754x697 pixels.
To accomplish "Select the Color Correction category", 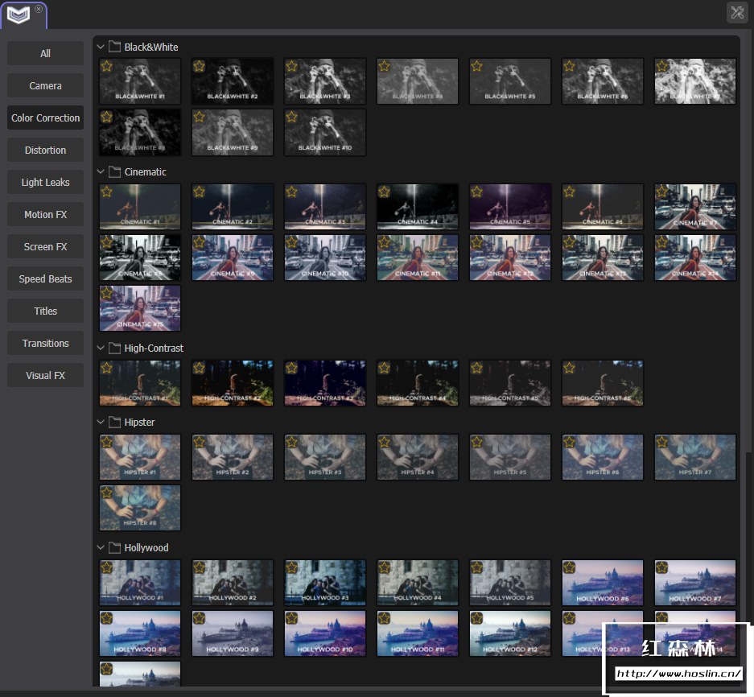I will pyautogui.click(x=45, y=118).
